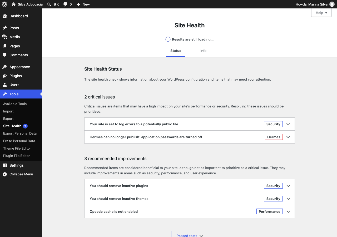Click the Plugins plug icon
This screenshot has width=337, height=237.
pyautogui.click(x=5, y=76)
